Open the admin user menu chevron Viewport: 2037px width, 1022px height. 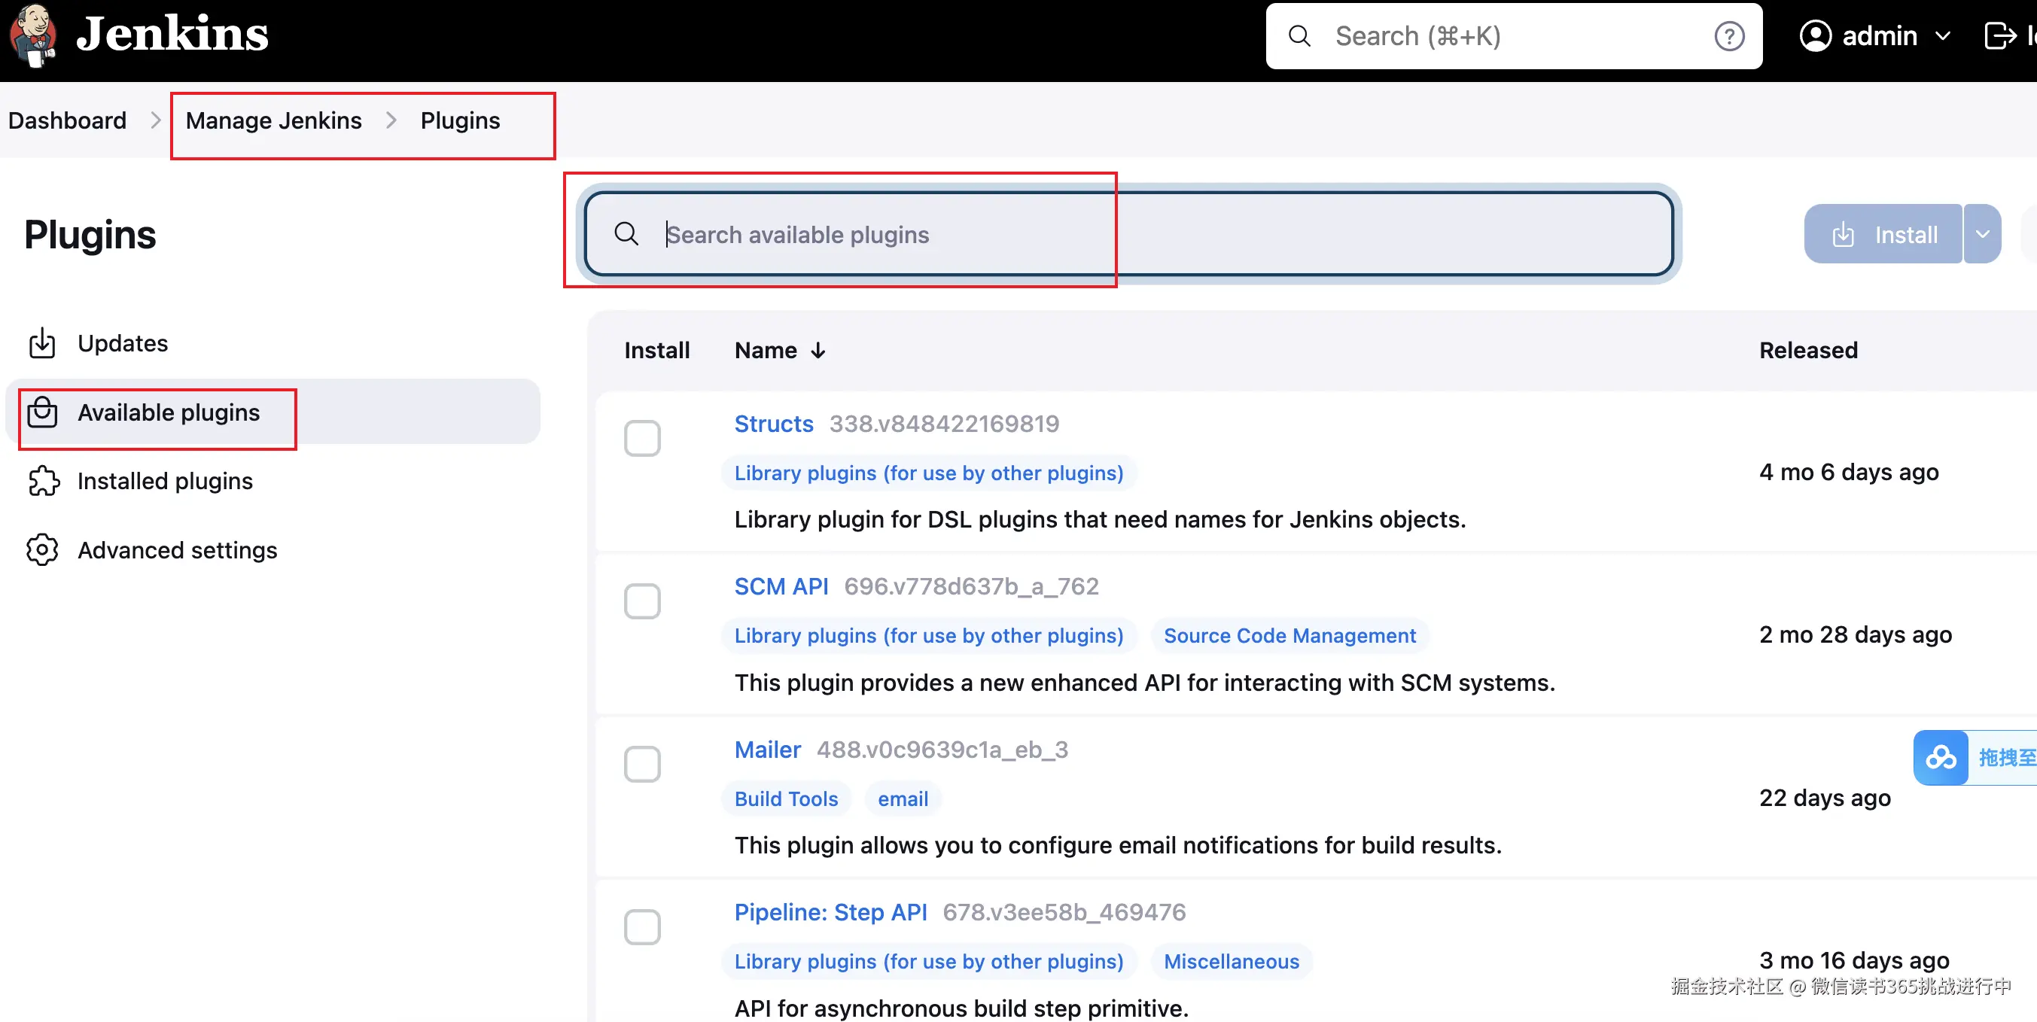pyautogui.click(x=1942, y=36)
